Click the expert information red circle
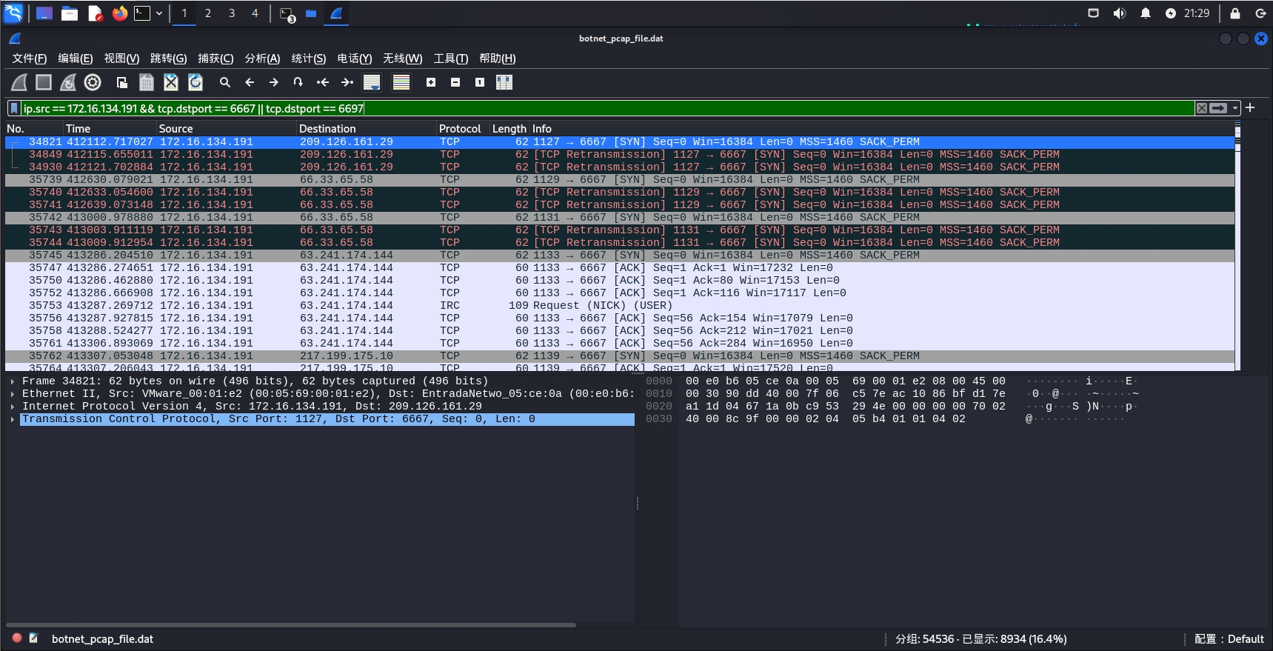The height and width of the screenshot is (651, 1273). [x=17, y=638]
